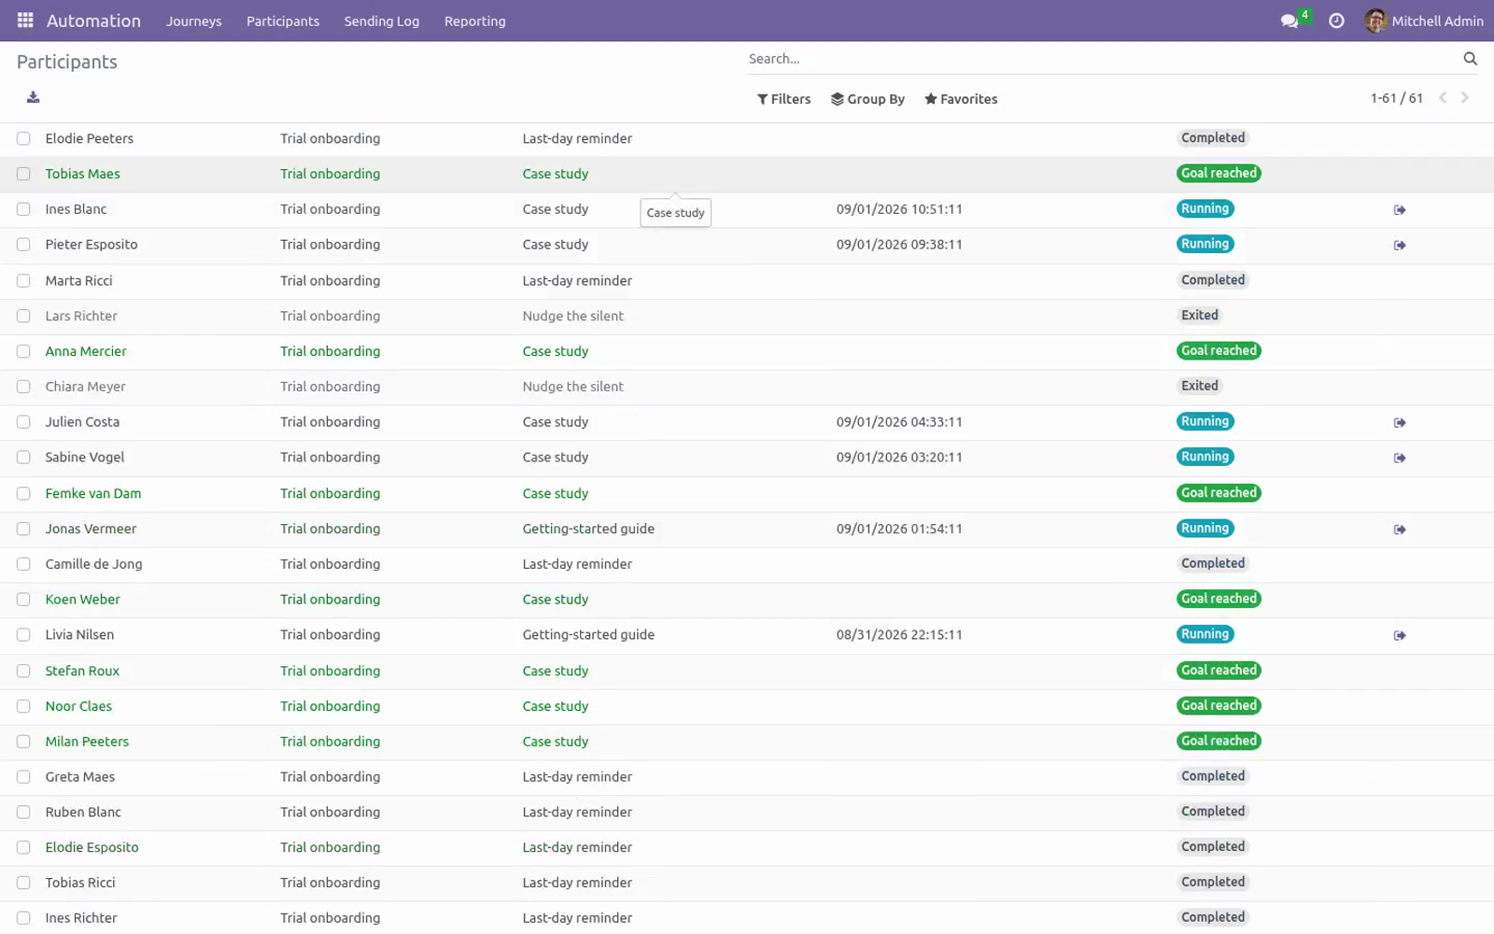Click Tobias Ricci name
1494x934 pixels.
point(80,884)
